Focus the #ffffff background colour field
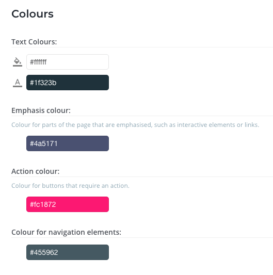273x275 pixels. 68,62
